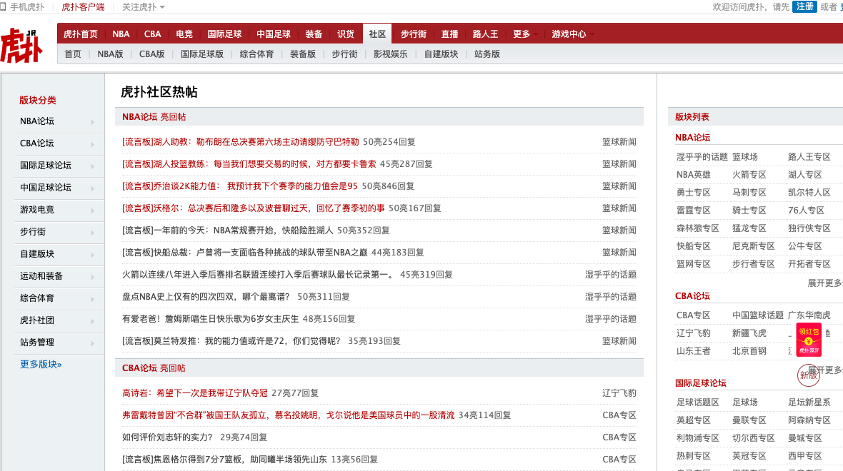Open the 国际足球 navigation tab
This screenshot has width=843, height=471.
225,34
